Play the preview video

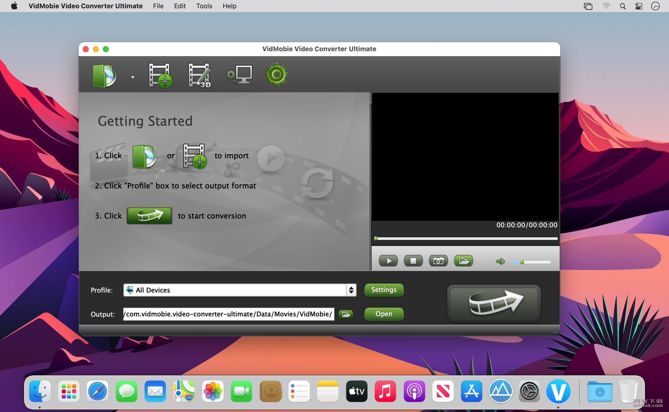pyautogui.click(x=388, y=261)
